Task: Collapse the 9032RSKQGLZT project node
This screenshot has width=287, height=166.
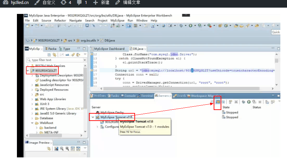Action: (28, 71)
